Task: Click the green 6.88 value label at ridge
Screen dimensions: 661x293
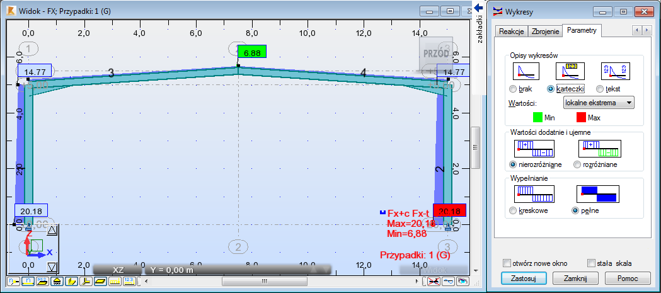Action: coord(252,52)
